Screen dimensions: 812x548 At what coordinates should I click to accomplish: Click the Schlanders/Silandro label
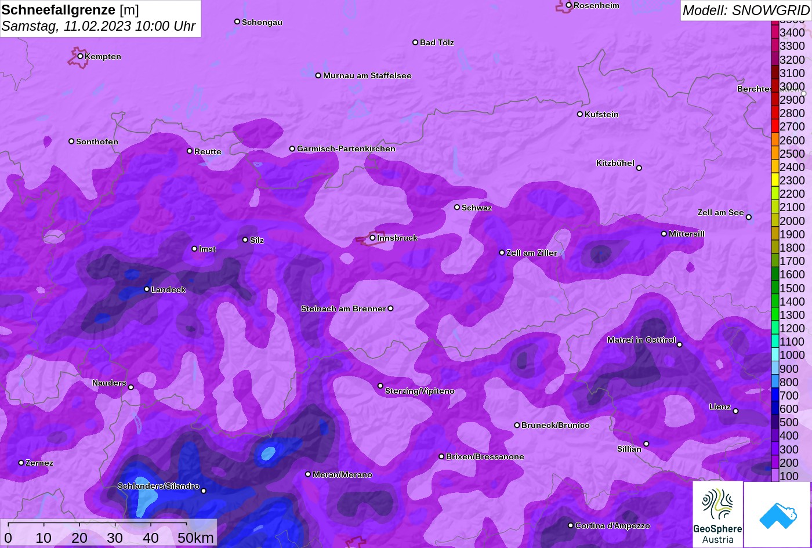pyautogui.click(x=158, y=486)
